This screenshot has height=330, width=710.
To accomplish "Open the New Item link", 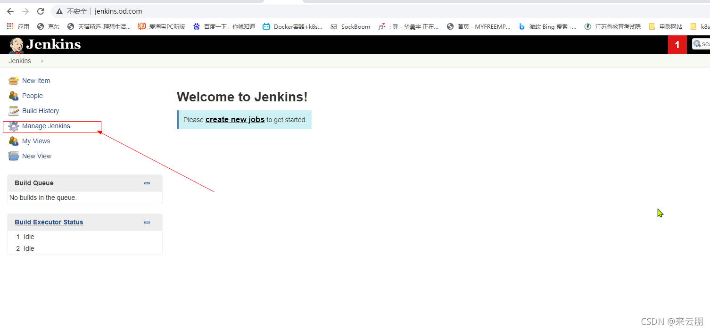I will pos(36,81).
